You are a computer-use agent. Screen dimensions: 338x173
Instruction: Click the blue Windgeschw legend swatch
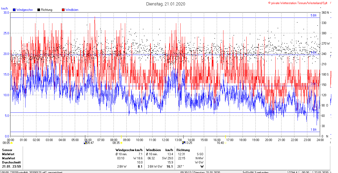click(14, 10)
